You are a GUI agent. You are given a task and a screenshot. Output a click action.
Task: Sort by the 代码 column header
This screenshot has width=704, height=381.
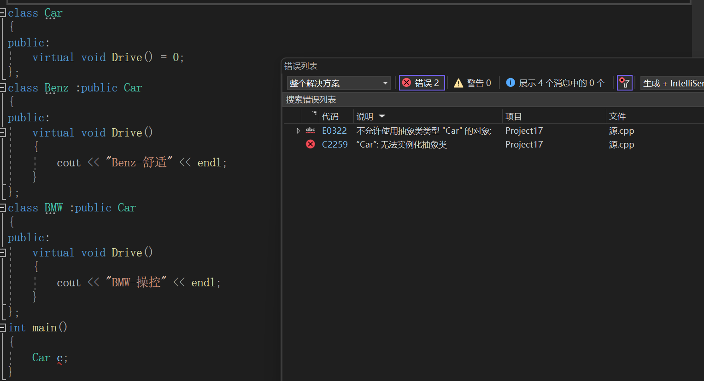(330, 117)
